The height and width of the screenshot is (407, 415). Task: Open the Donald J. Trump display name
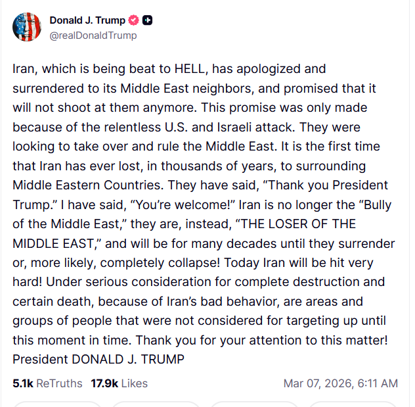pyautogui.click(x=87, y=21)
